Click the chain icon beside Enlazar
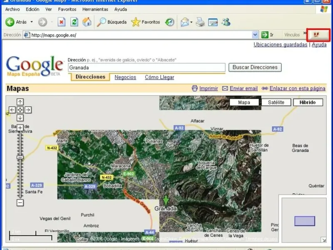 point(265,88)
